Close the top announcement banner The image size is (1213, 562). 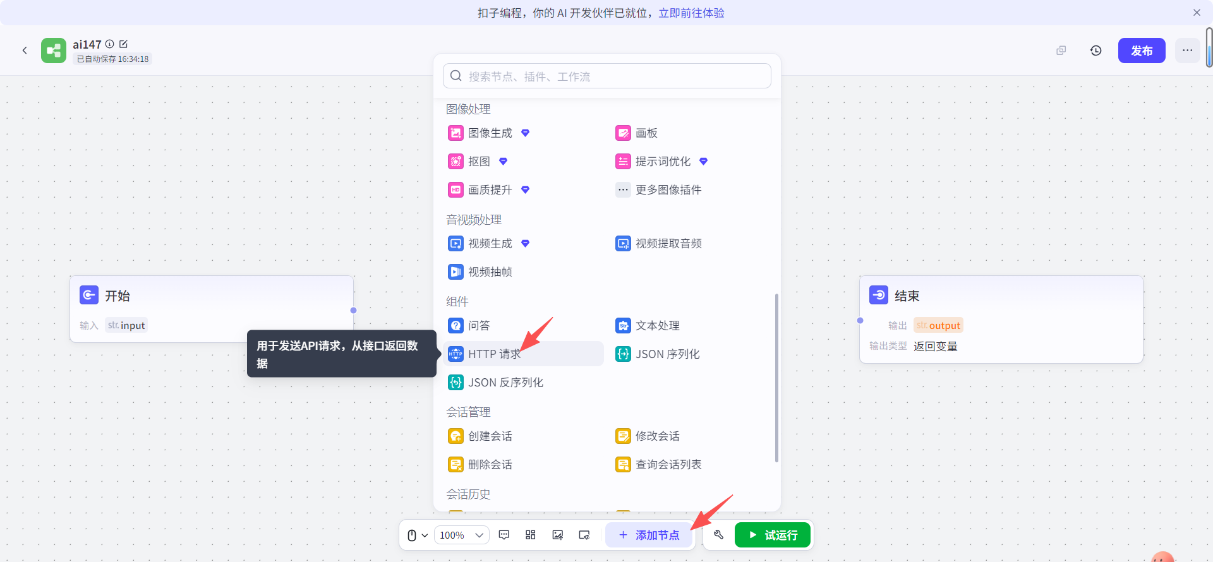pos(1197,13)
